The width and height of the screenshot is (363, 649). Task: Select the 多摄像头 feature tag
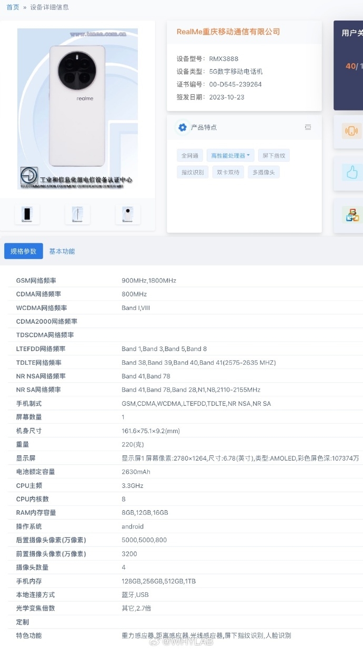point(264,172)
